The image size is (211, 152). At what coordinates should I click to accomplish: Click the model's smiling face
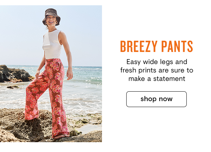[x=51, y=21]
